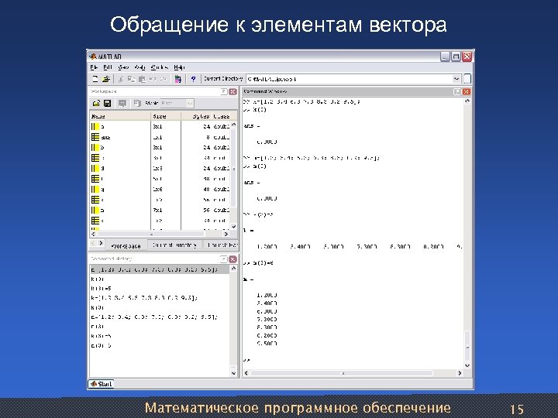
Task: Open the File menu
Action: click(94, 67)
